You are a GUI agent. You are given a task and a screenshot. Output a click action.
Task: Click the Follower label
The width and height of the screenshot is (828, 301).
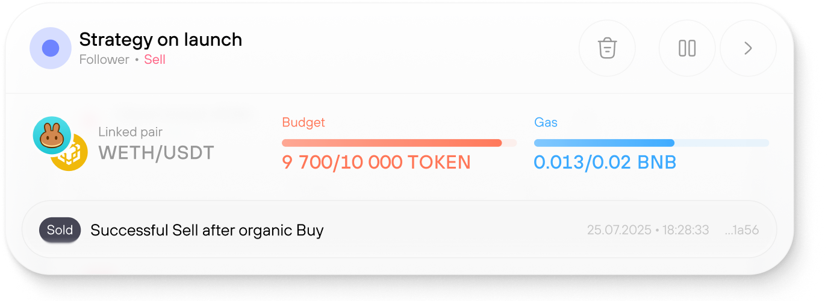(x=104, y=60)
